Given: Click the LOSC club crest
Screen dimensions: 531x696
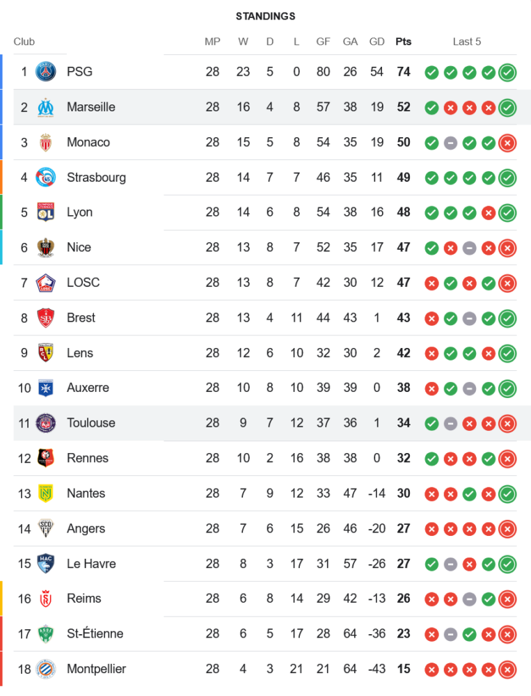Looking at the screenshot, I should coord(46,283).
